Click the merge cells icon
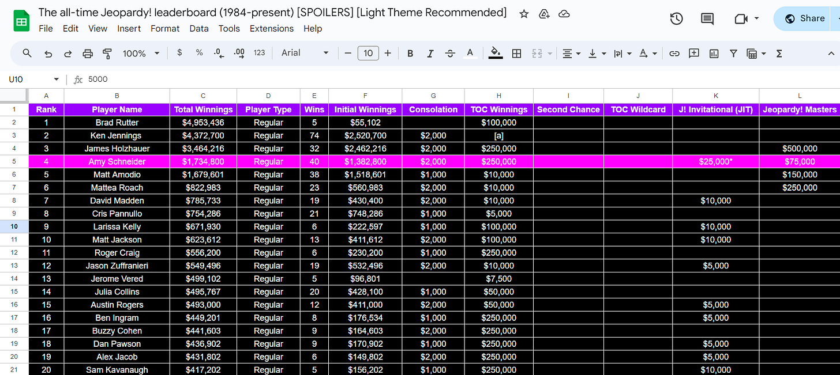Screen dimensions: 840x375 tap(537, 53)
